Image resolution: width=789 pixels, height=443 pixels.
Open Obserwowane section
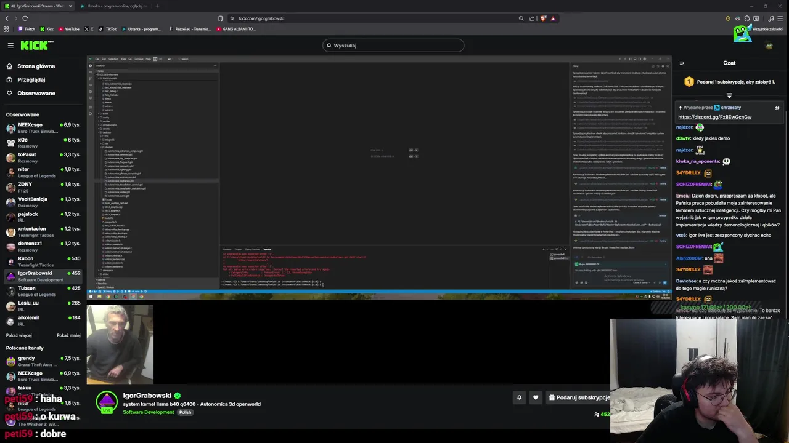[31, 93]
